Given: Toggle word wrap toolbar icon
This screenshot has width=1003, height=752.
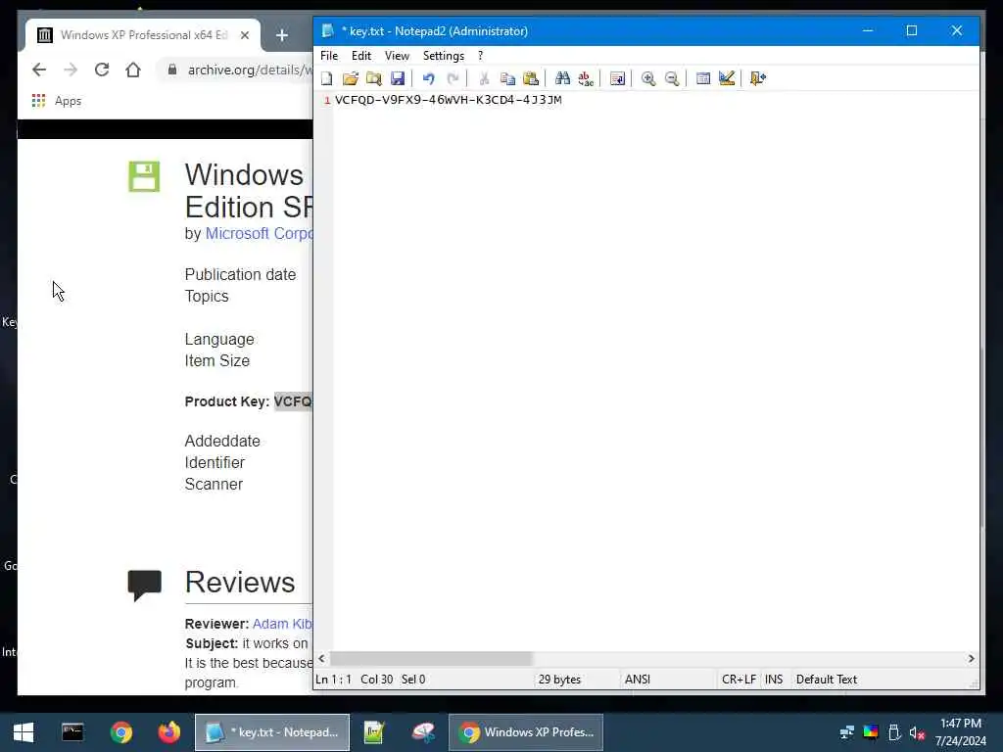Looking at the screenshot, I should (x=617, y=78).
